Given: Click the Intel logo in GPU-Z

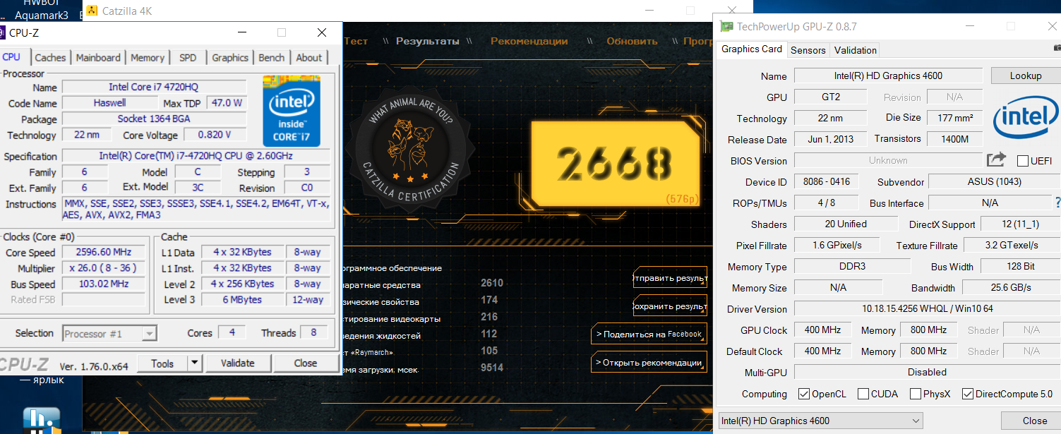Looking at the screenshot, I should (x=1026, y=118).
